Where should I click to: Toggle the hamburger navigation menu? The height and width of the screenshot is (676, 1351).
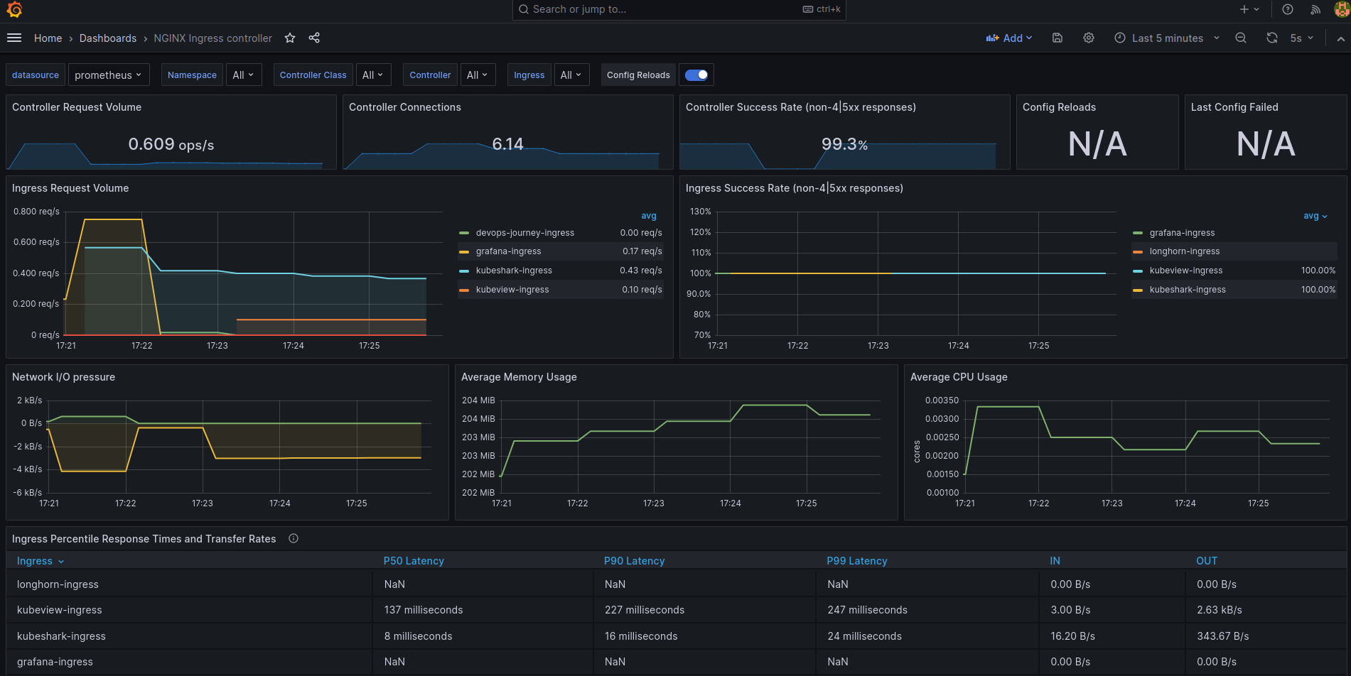pos(14,38)
